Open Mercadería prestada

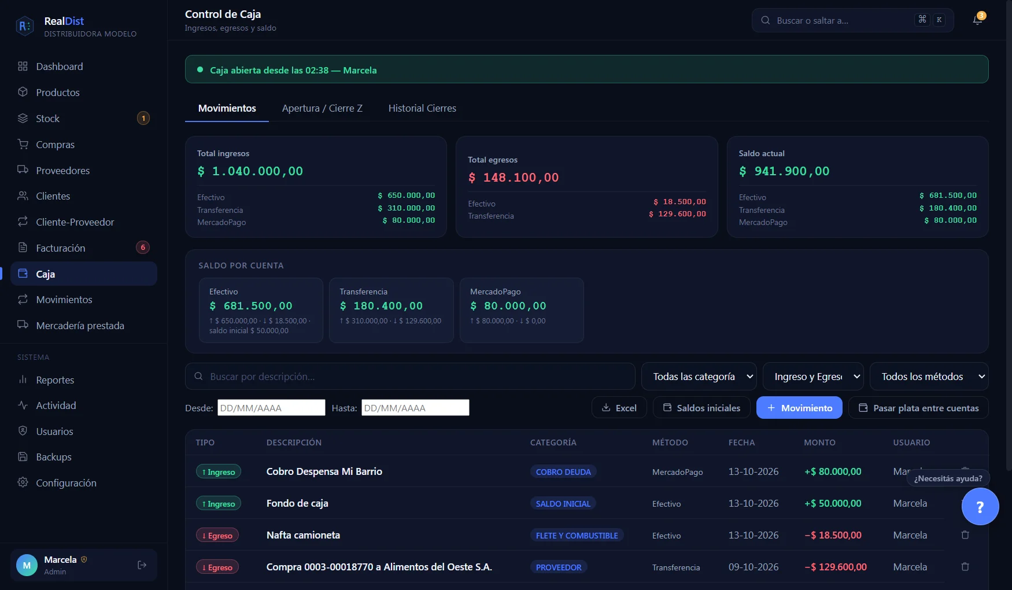click(x=84, y=326)
